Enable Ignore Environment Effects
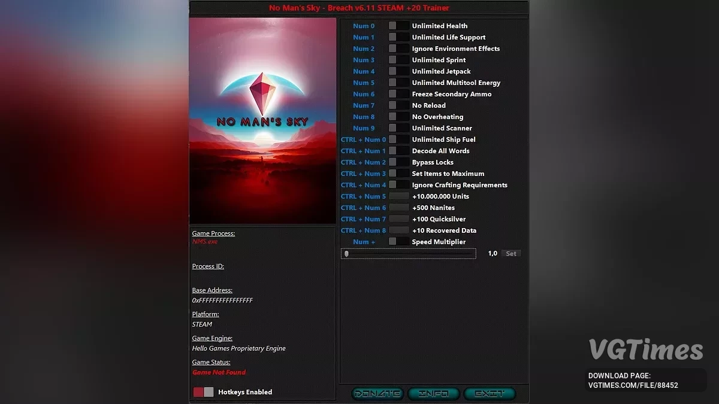Viewport: 719px width, 404px height. pos(398,48)
